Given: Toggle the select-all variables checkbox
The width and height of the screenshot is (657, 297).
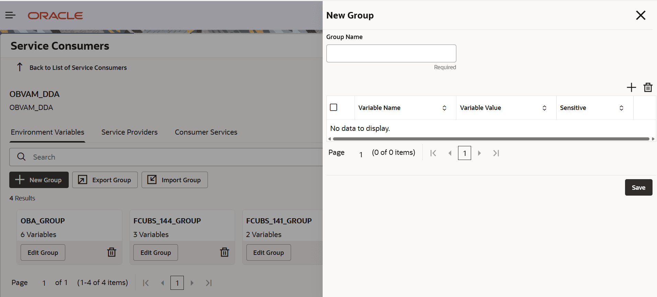Looking at the screenshot, I should [333, 107].
